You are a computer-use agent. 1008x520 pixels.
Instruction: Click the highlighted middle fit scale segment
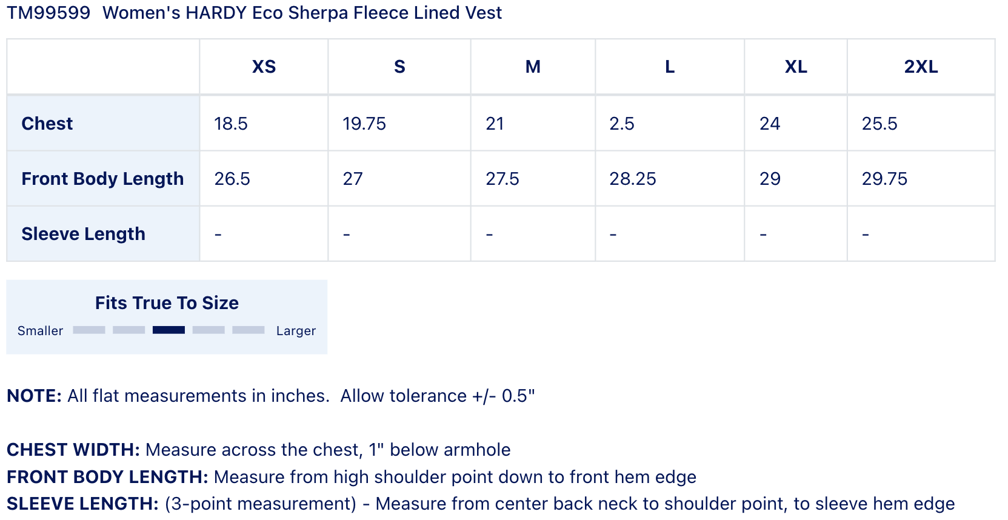coord(169,330)
